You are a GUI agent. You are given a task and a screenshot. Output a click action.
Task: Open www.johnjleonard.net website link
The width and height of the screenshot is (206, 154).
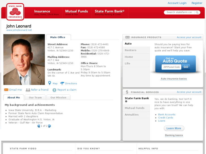click(x=19, y=30)
